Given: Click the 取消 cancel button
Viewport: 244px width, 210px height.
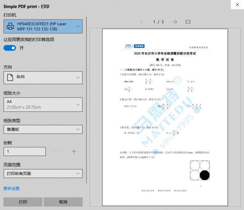Looking at the screenshot, I should coord(63,202).
